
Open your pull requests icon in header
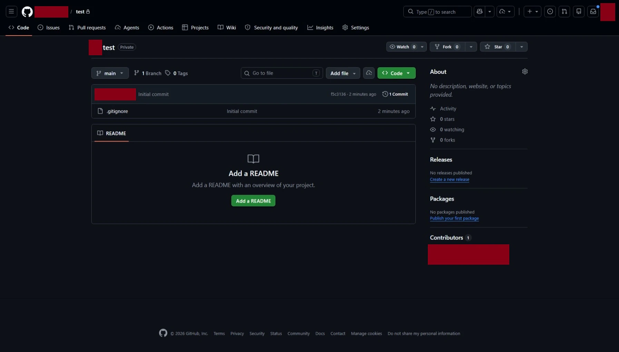(564, 12)
